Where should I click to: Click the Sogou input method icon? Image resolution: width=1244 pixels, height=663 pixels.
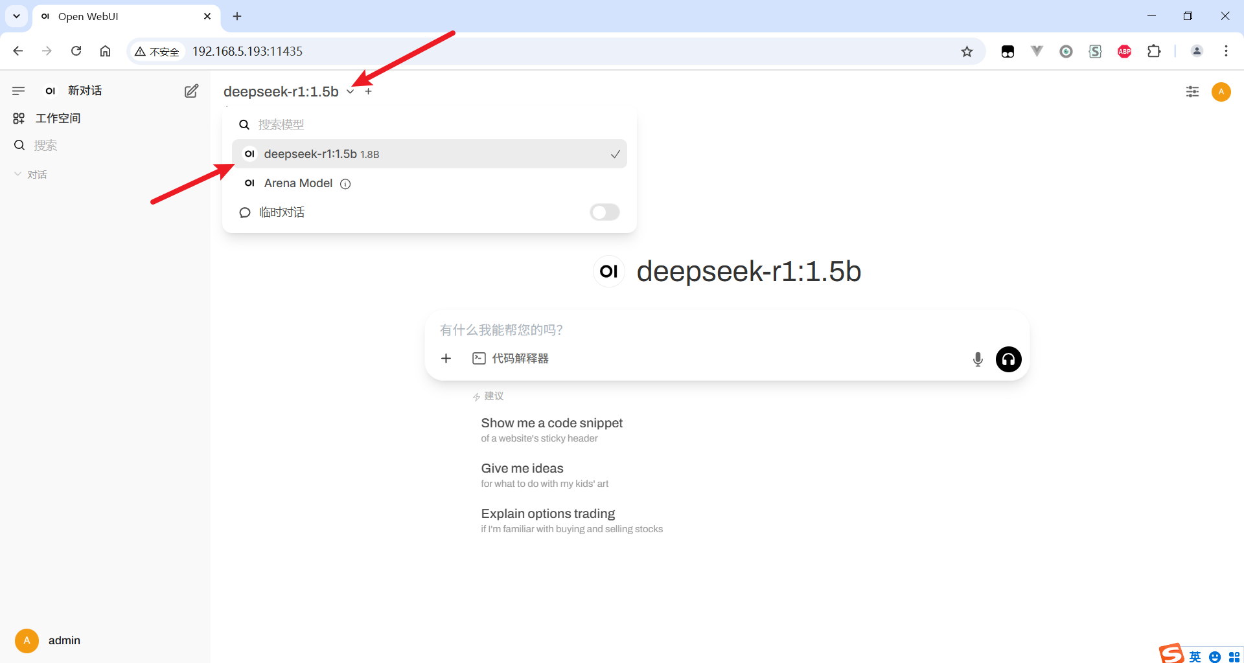[1171, 654]
